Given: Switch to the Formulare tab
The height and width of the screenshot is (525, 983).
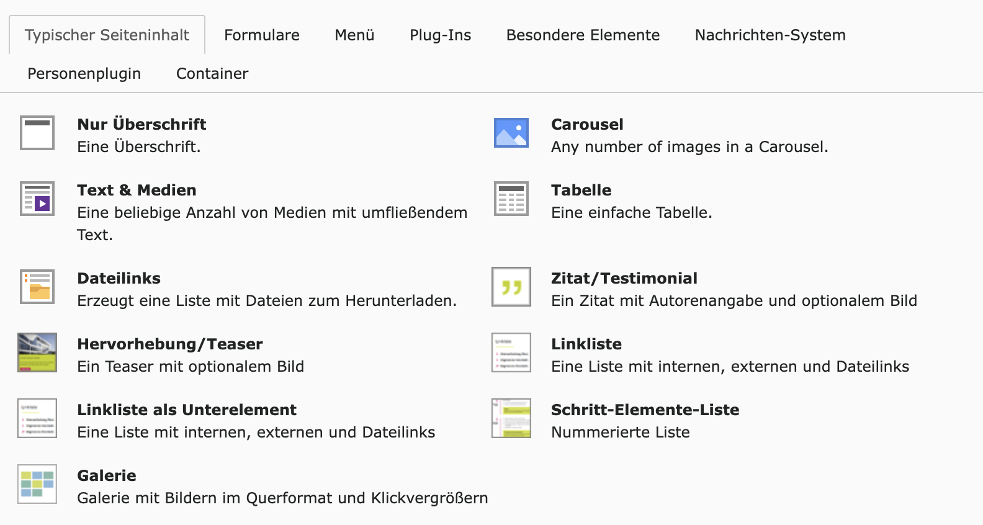Looking at the screenshot, I should tap(262, 35).
